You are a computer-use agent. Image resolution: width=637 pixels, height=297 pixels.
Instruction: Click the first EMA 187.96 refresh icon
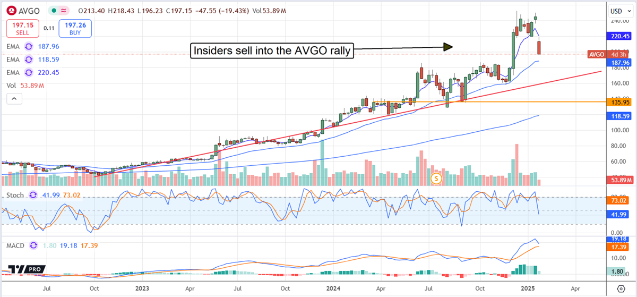click(x=28, y=46)
